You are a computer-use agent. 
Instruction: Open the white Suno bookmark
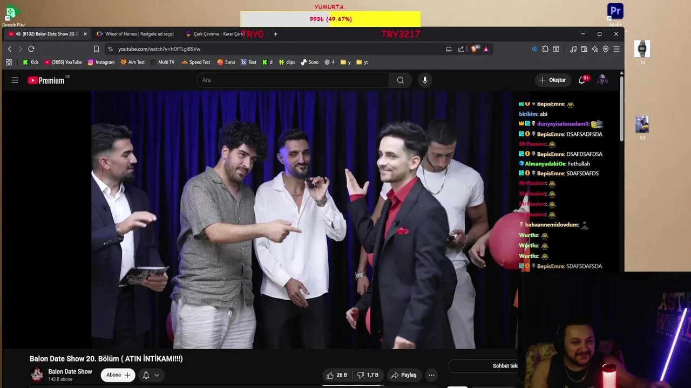click(309, 62)
